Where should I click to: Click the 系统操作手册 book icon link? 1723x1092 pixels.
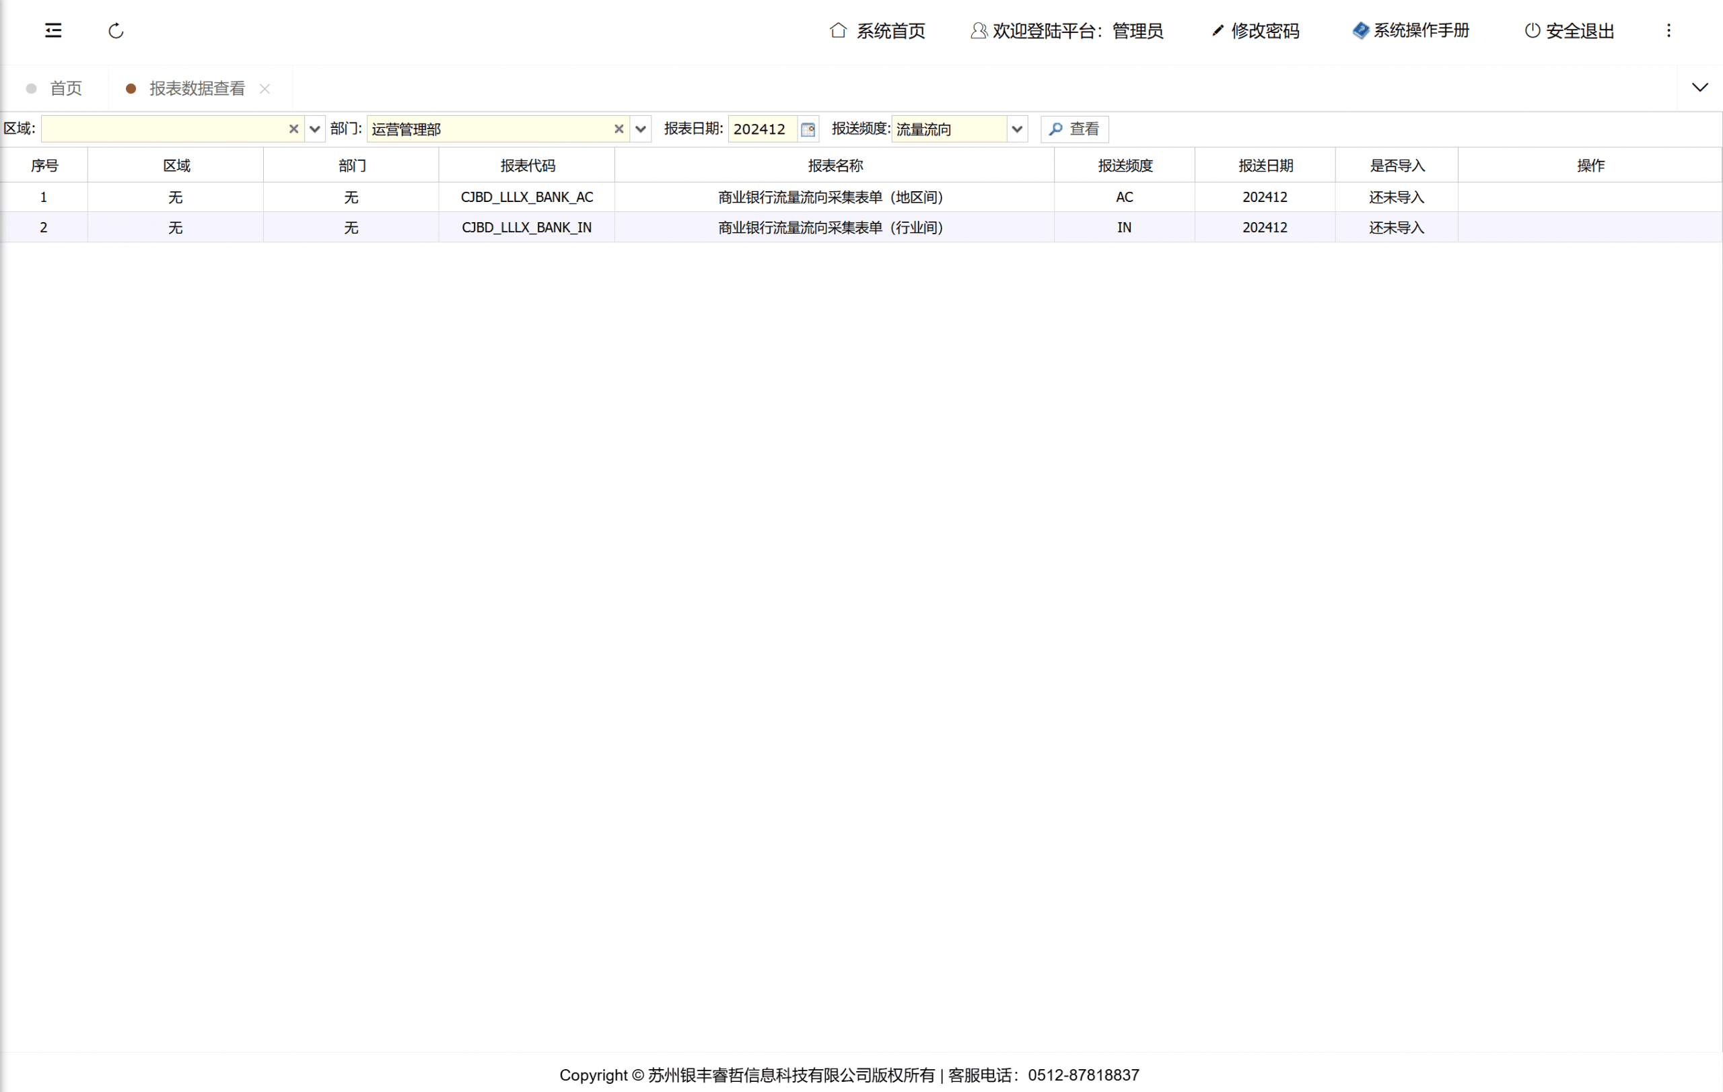click(x=1410, y=31)
